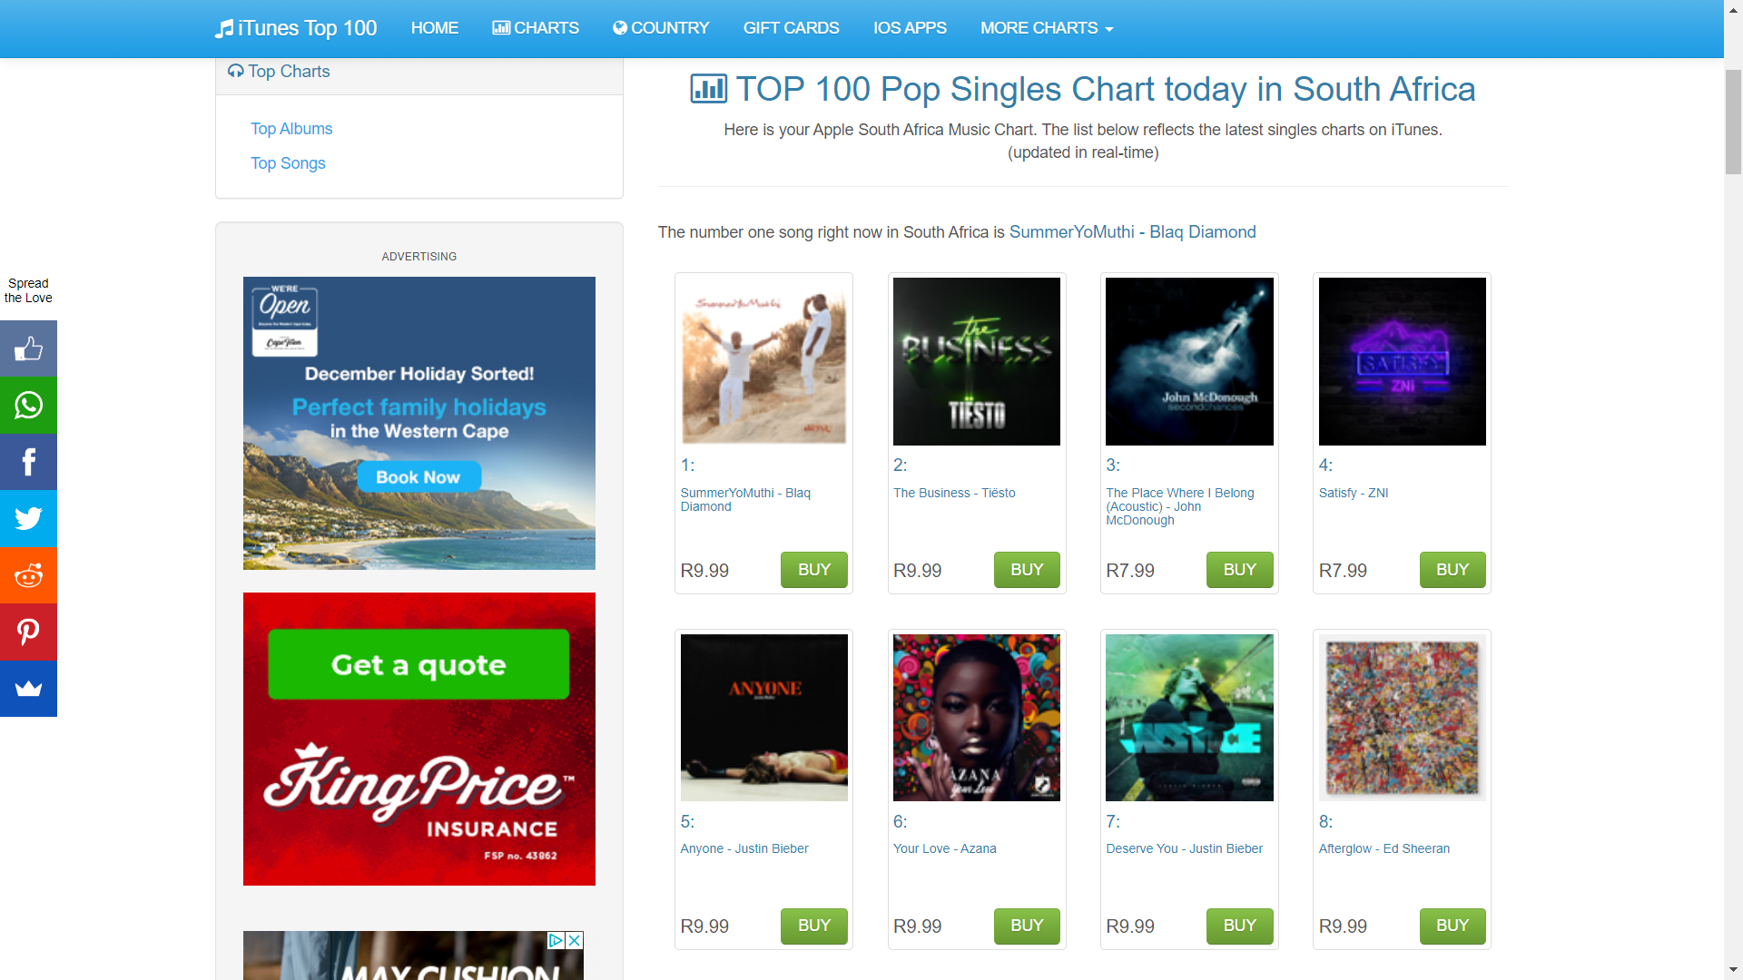1743x980 pixels.
Task: Share on Twitter bird icon
Action: (x=28, y=519)
